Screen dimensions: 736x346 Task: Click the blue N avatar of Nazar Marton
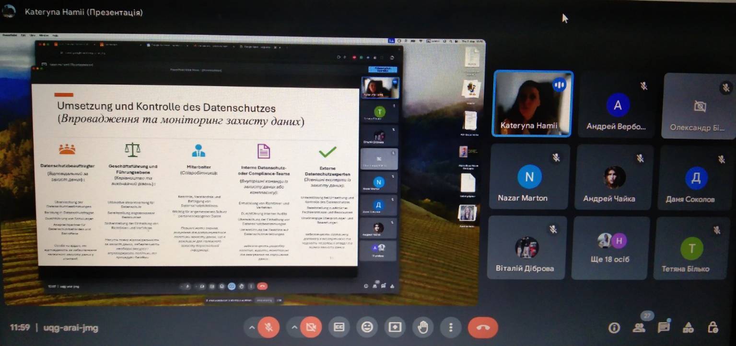529,177
